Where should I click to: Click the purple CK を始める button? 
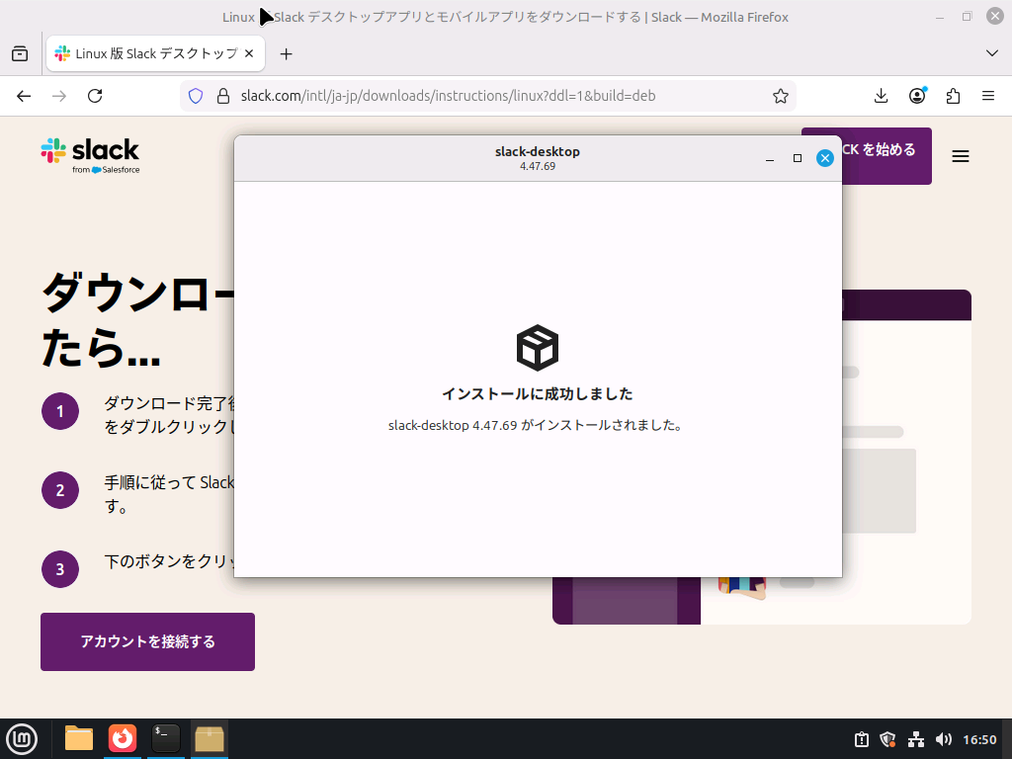tap(878, 155)
